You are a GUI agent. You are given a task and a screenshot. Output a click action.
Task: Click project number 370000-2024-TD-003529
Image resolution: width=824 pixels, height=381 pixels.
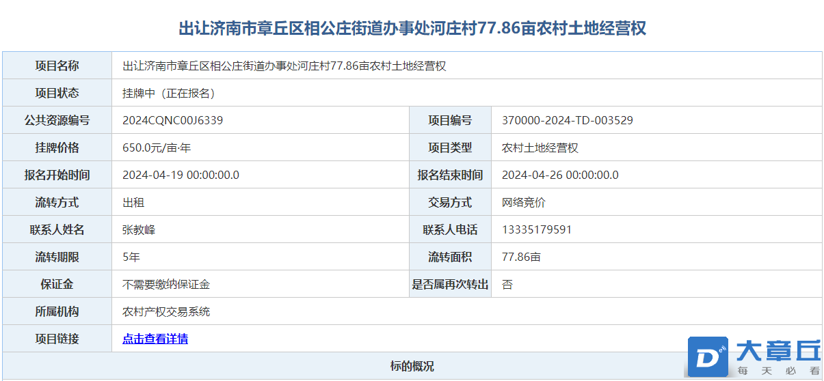pos(568,120)
